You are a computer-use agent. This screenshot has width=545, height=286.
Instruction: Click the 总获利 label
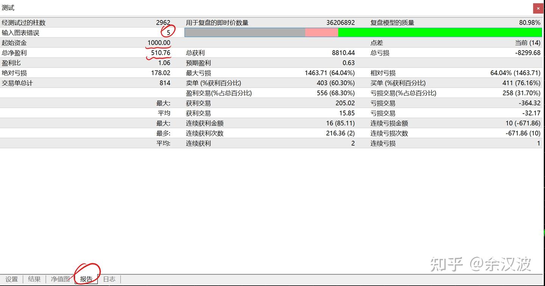pyautogui.click(x=195, y=53)
